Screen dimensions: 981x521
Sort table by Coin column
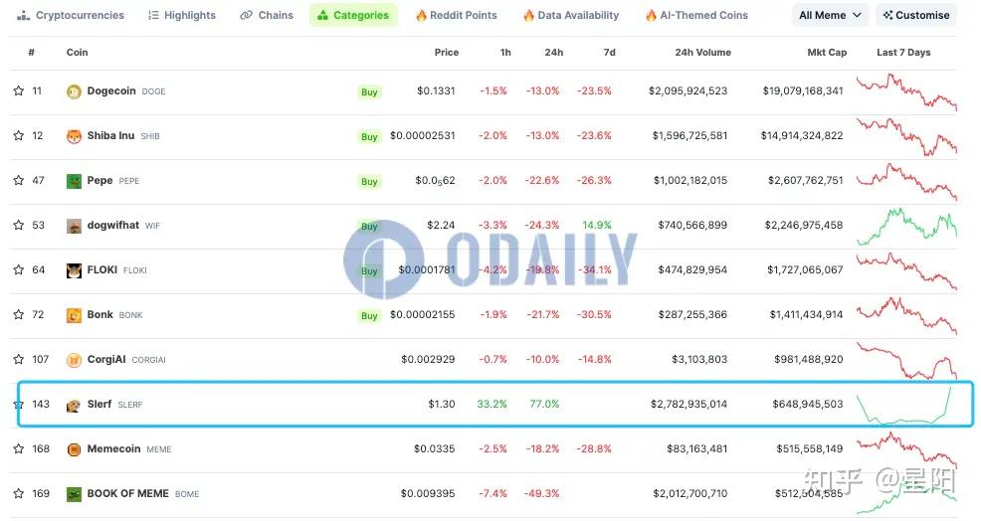tap(77, 53)
